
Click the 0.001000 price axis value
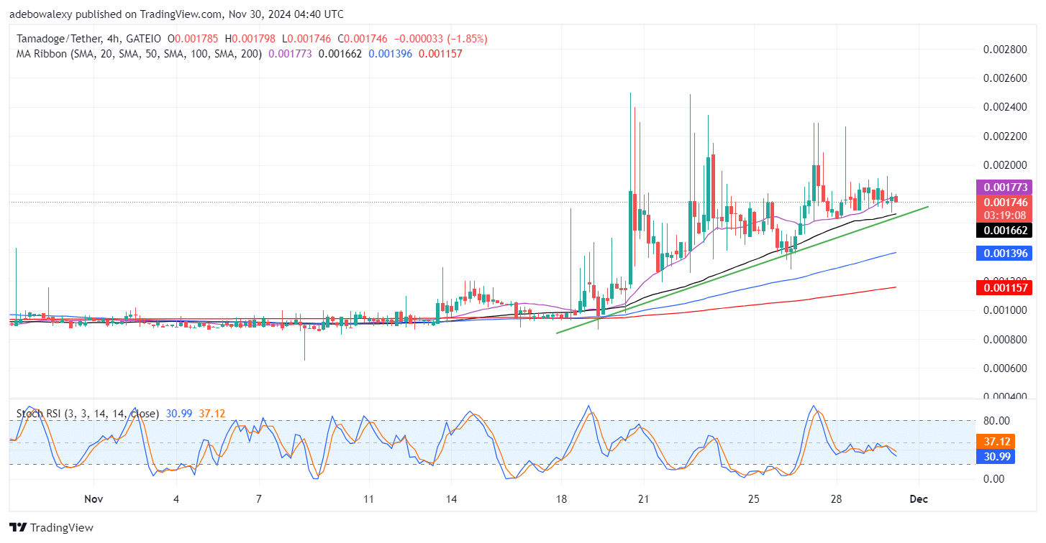point(1004,310)
